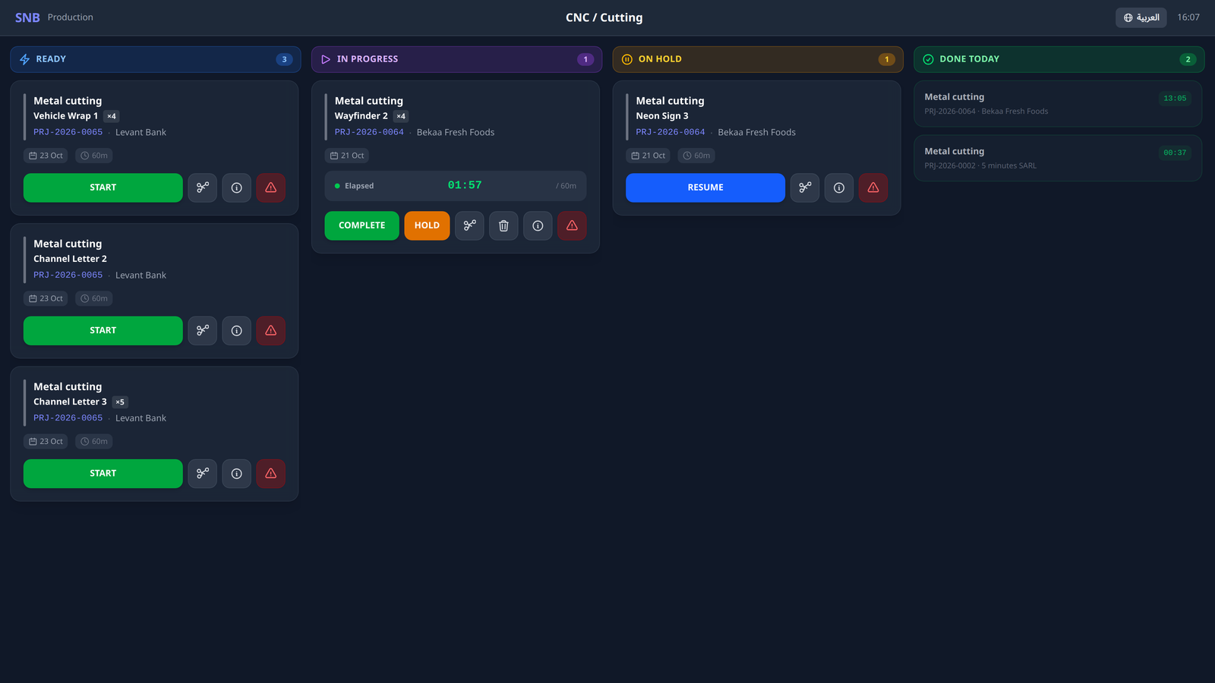Mark Wayfinder 2 as COMPLETE

(x=361, y=225)
